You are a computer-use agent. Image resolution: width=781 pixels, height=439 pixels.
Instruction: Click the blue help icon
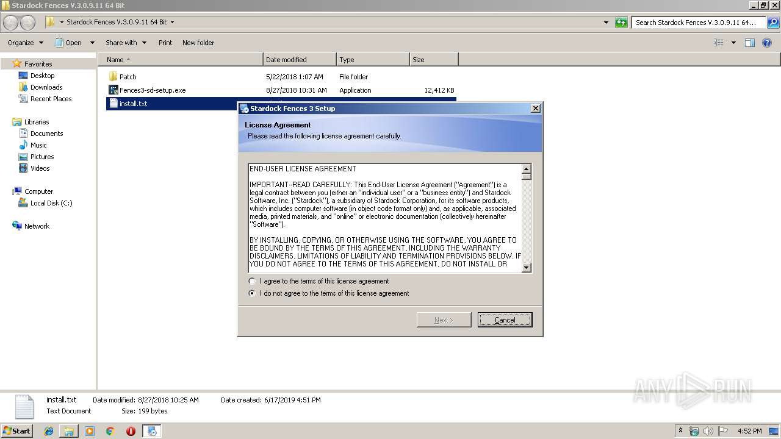tap(768, 43)
